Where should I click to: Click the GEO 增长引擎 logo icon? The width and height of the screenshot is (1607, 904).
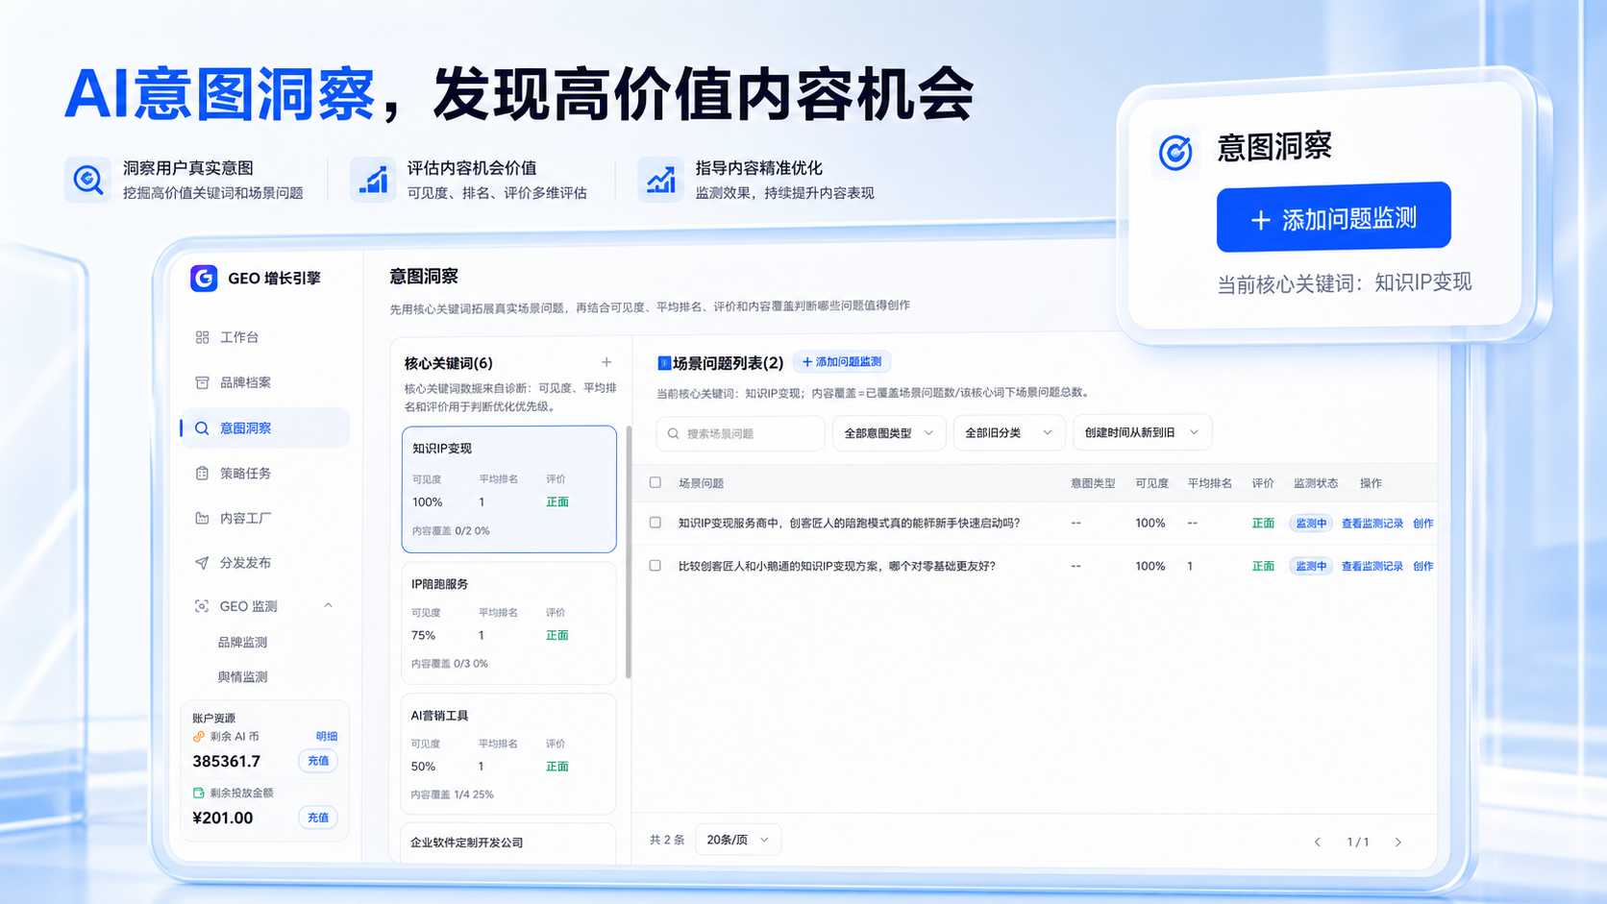pyautogui.click(x=204, y=278)
